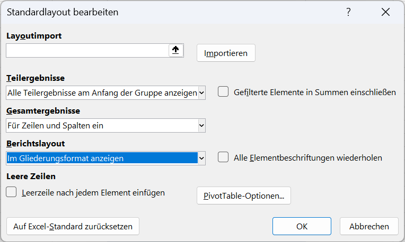405x242 pixels.
Task: Focus the Layoutimport range input field
Action: click(x=87, y=50)
